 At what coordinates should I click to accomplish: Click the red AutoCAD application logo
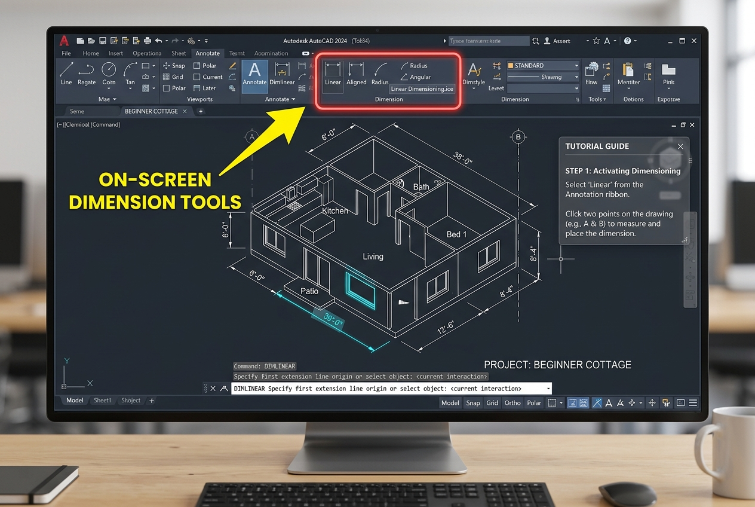pos(64,41)
